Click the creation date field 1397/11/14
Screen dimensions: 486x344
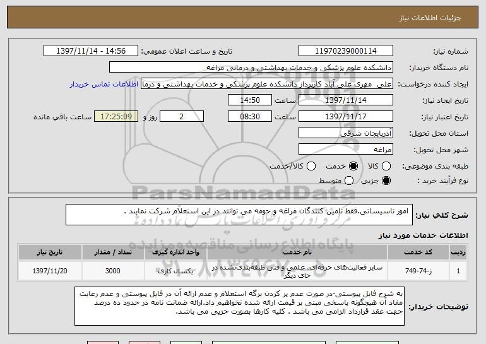pyautogui.click(x=346, y=100)
